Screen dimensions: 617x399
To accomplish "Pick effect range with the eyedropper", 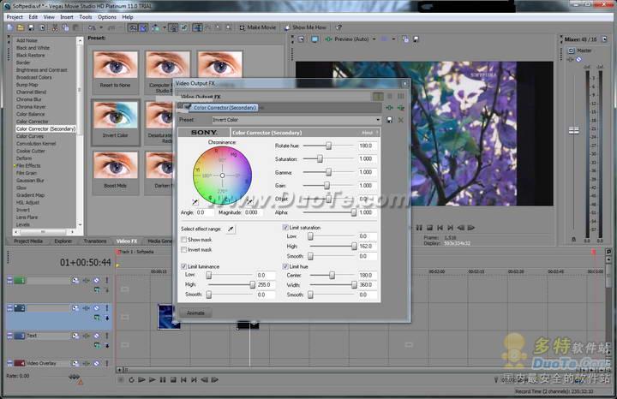I will 231,229.
